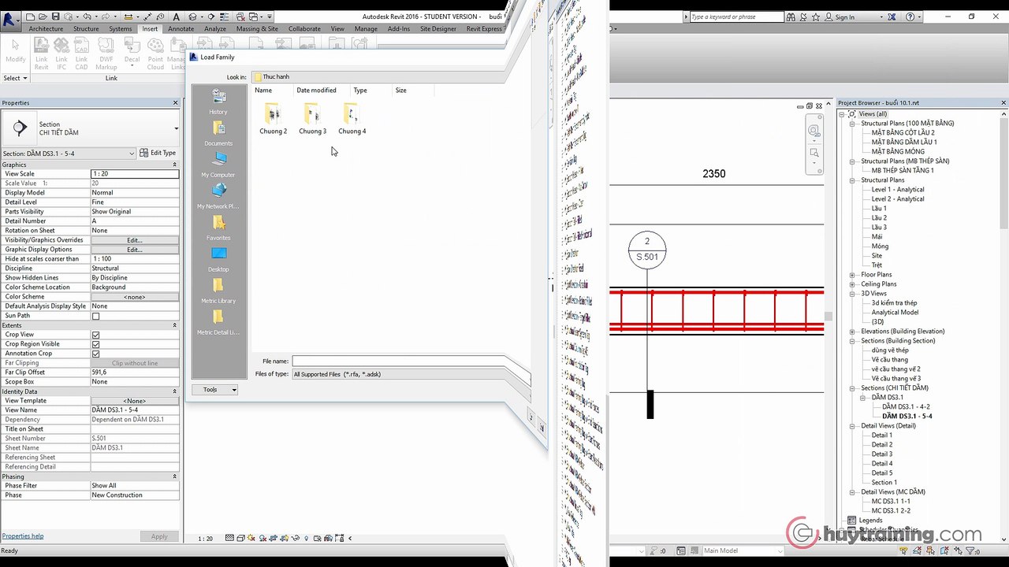Click the search binoculars icon in InfoCenter
The image size is (1009, 567).
pyautogui.click(x=791, y=17)
